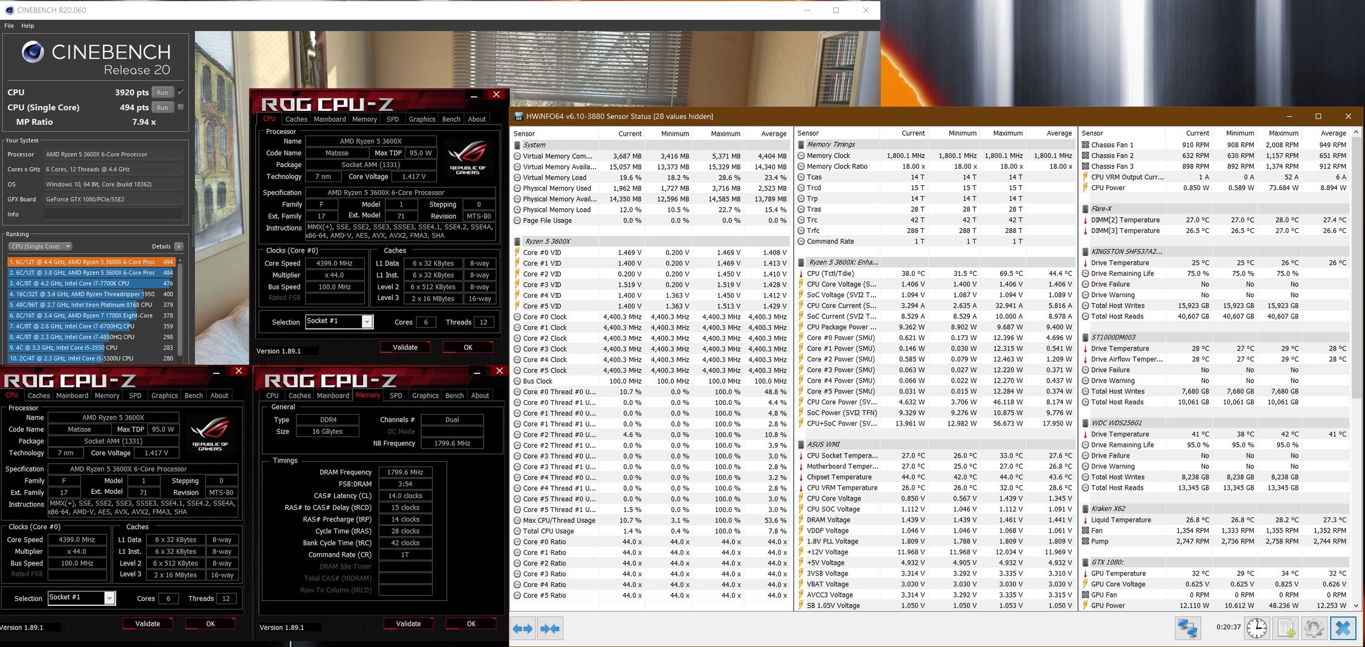Click 'Command Rate' timing row in HWiNFO
The height and width of the screenshot is (647, 1365).
(935, 241)
